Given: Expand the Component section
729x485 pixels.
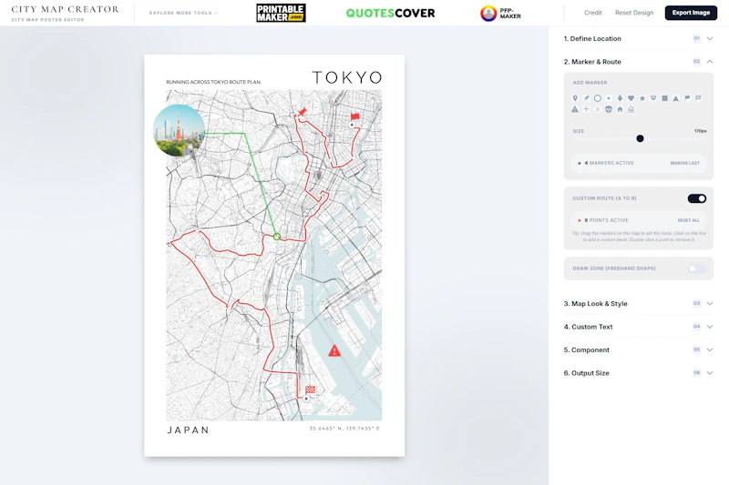Looking at the screenshot, I should click(x=638, y=350).
